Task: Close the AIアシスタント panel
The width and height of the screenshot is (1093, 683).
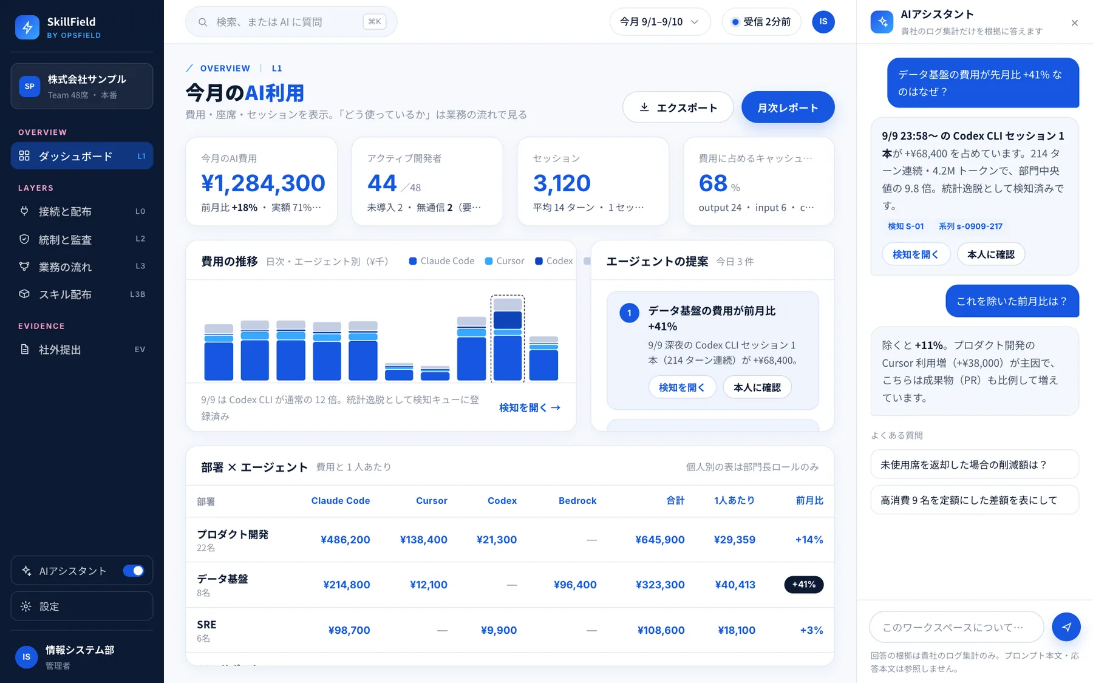Action: pos(1074,23)
